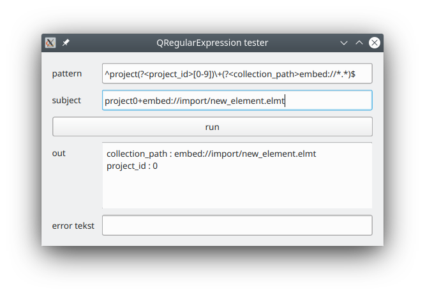Click the "subject" label
Image resolution: width=425 pixels, height=295 pixels.
coord(66,100)
